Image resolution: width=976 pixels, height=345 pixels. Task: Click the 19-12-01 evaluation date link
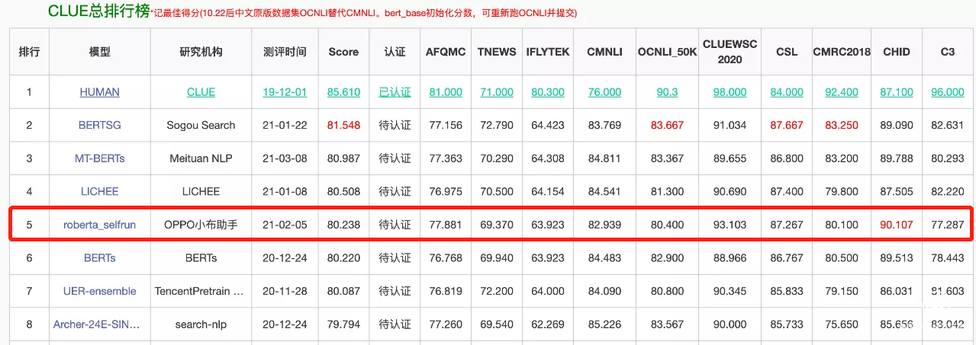285,92
